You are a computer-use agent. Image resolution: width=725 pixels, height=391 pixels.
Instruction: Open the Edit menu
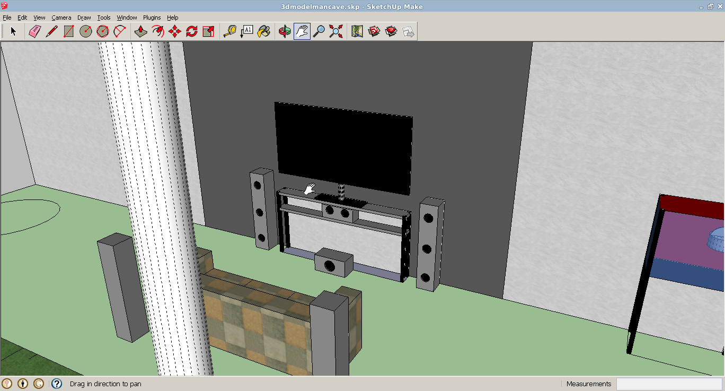pos(22,18)
